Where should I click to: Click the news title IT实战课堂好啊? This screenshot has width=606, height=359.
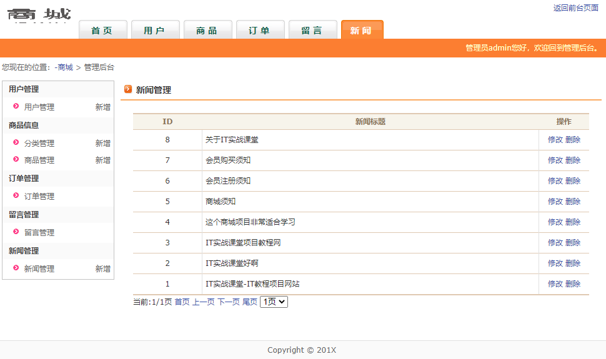[232, 263]
